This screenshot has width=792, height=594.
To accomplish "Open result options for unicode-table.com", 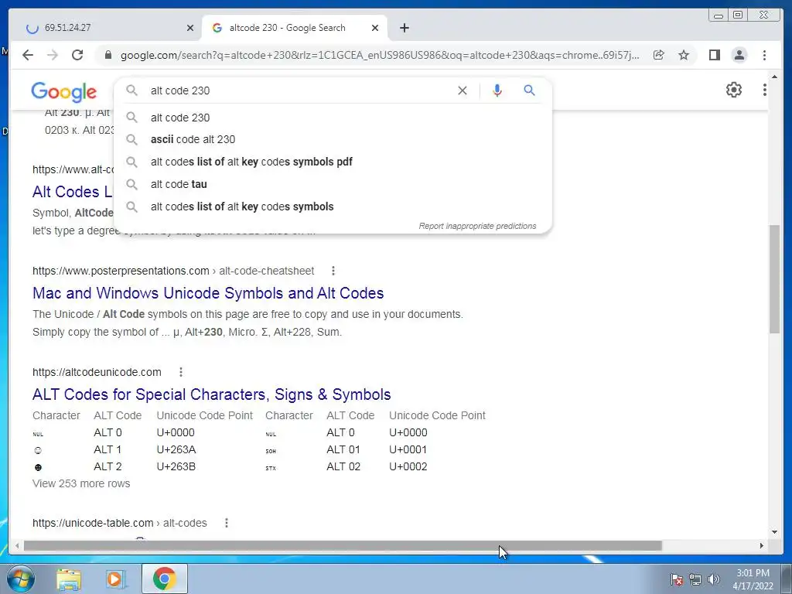I will [227, 523].
